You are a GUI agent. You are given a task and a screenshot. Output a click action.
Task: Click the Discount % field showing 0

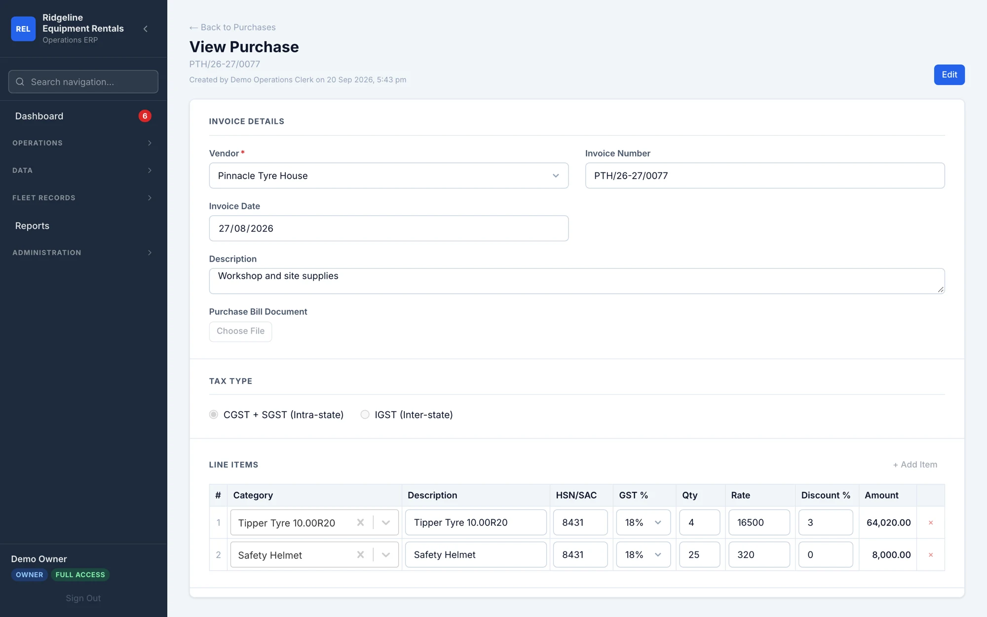[826, 554]
